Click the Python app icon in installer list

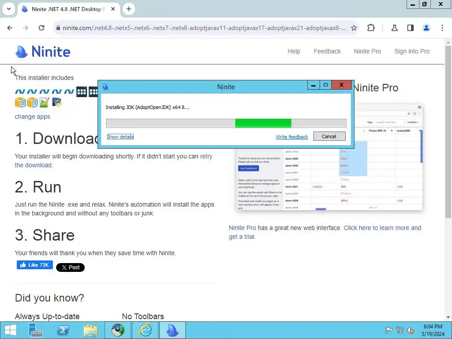click(x=56, y=102)
